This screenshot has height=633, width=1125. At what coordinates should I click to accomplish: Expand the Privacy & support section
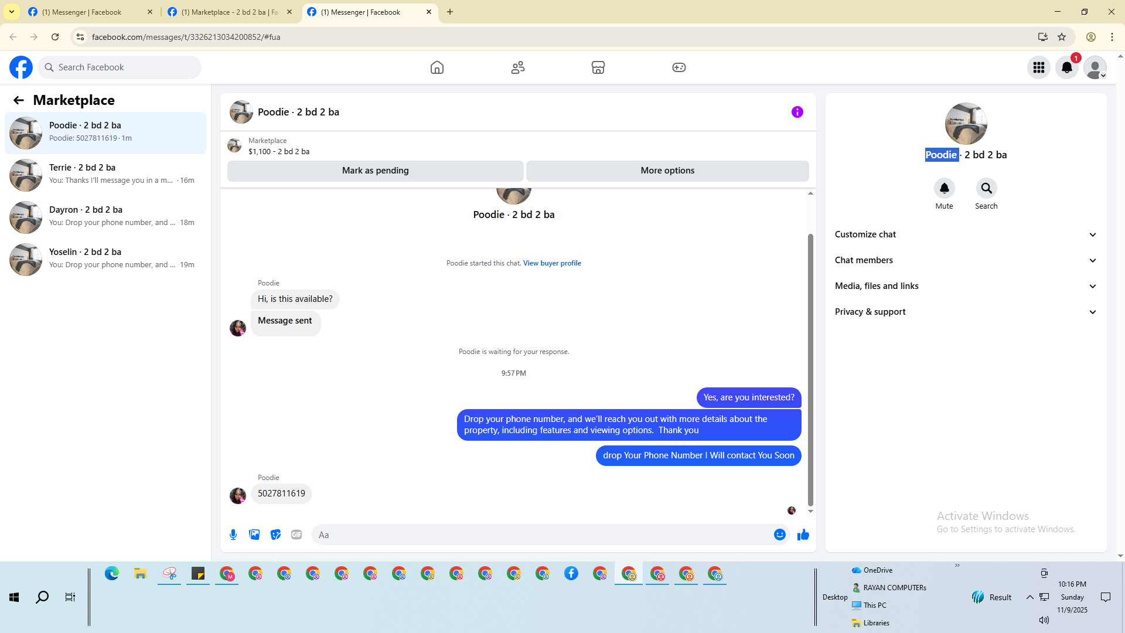(966, 312)
